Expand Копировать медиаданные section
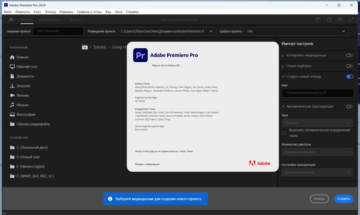Image resolution: width=360 pixels, height=215 pixels. [x=283, y=56]
